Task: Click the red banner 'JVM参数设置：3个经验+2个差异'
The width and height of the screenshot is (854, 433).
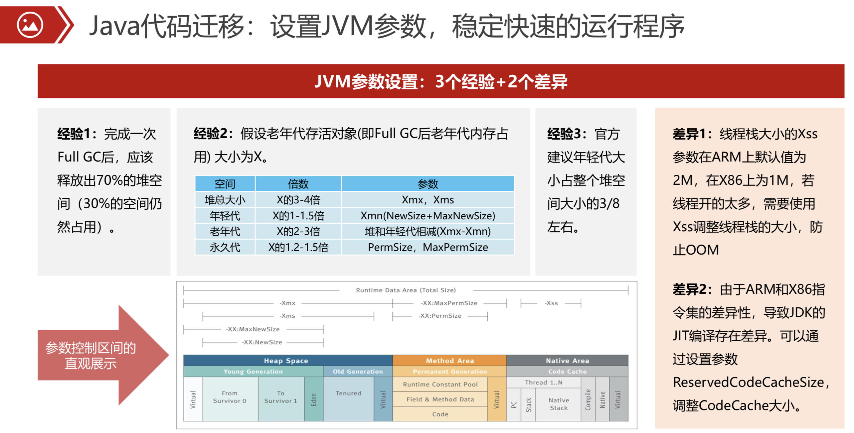Action: tap(441, 81)
